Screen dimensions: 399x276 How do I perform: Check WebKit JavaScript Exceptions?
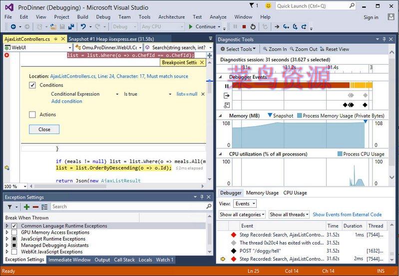click(14, 252)
